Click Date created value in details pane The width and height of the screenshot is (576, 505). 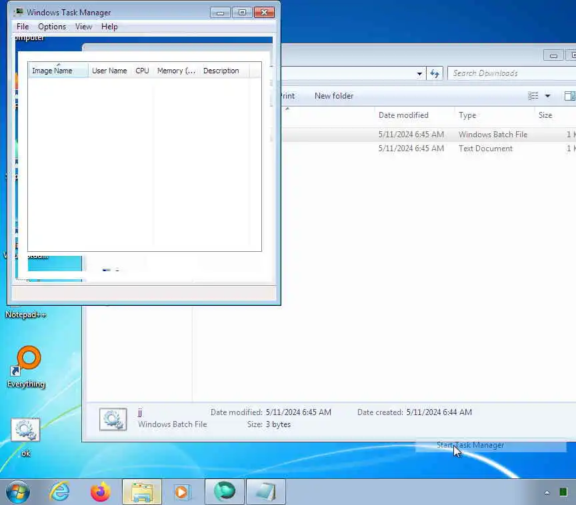coord(439,412)
